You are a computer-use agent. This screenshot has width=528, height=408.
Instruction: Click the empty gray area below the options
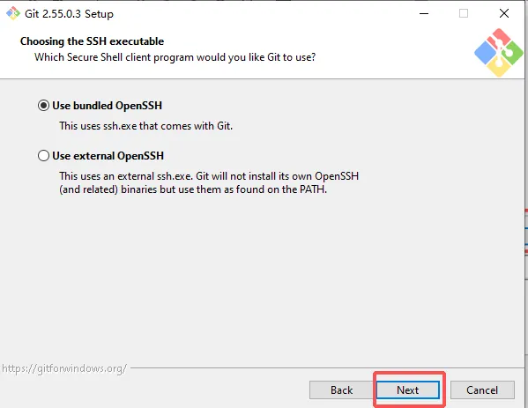point(263,279)
